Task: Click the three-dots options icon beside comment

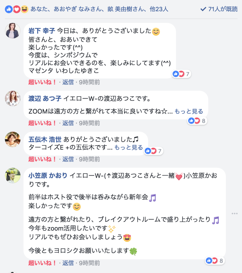Action: pos(235,214)
